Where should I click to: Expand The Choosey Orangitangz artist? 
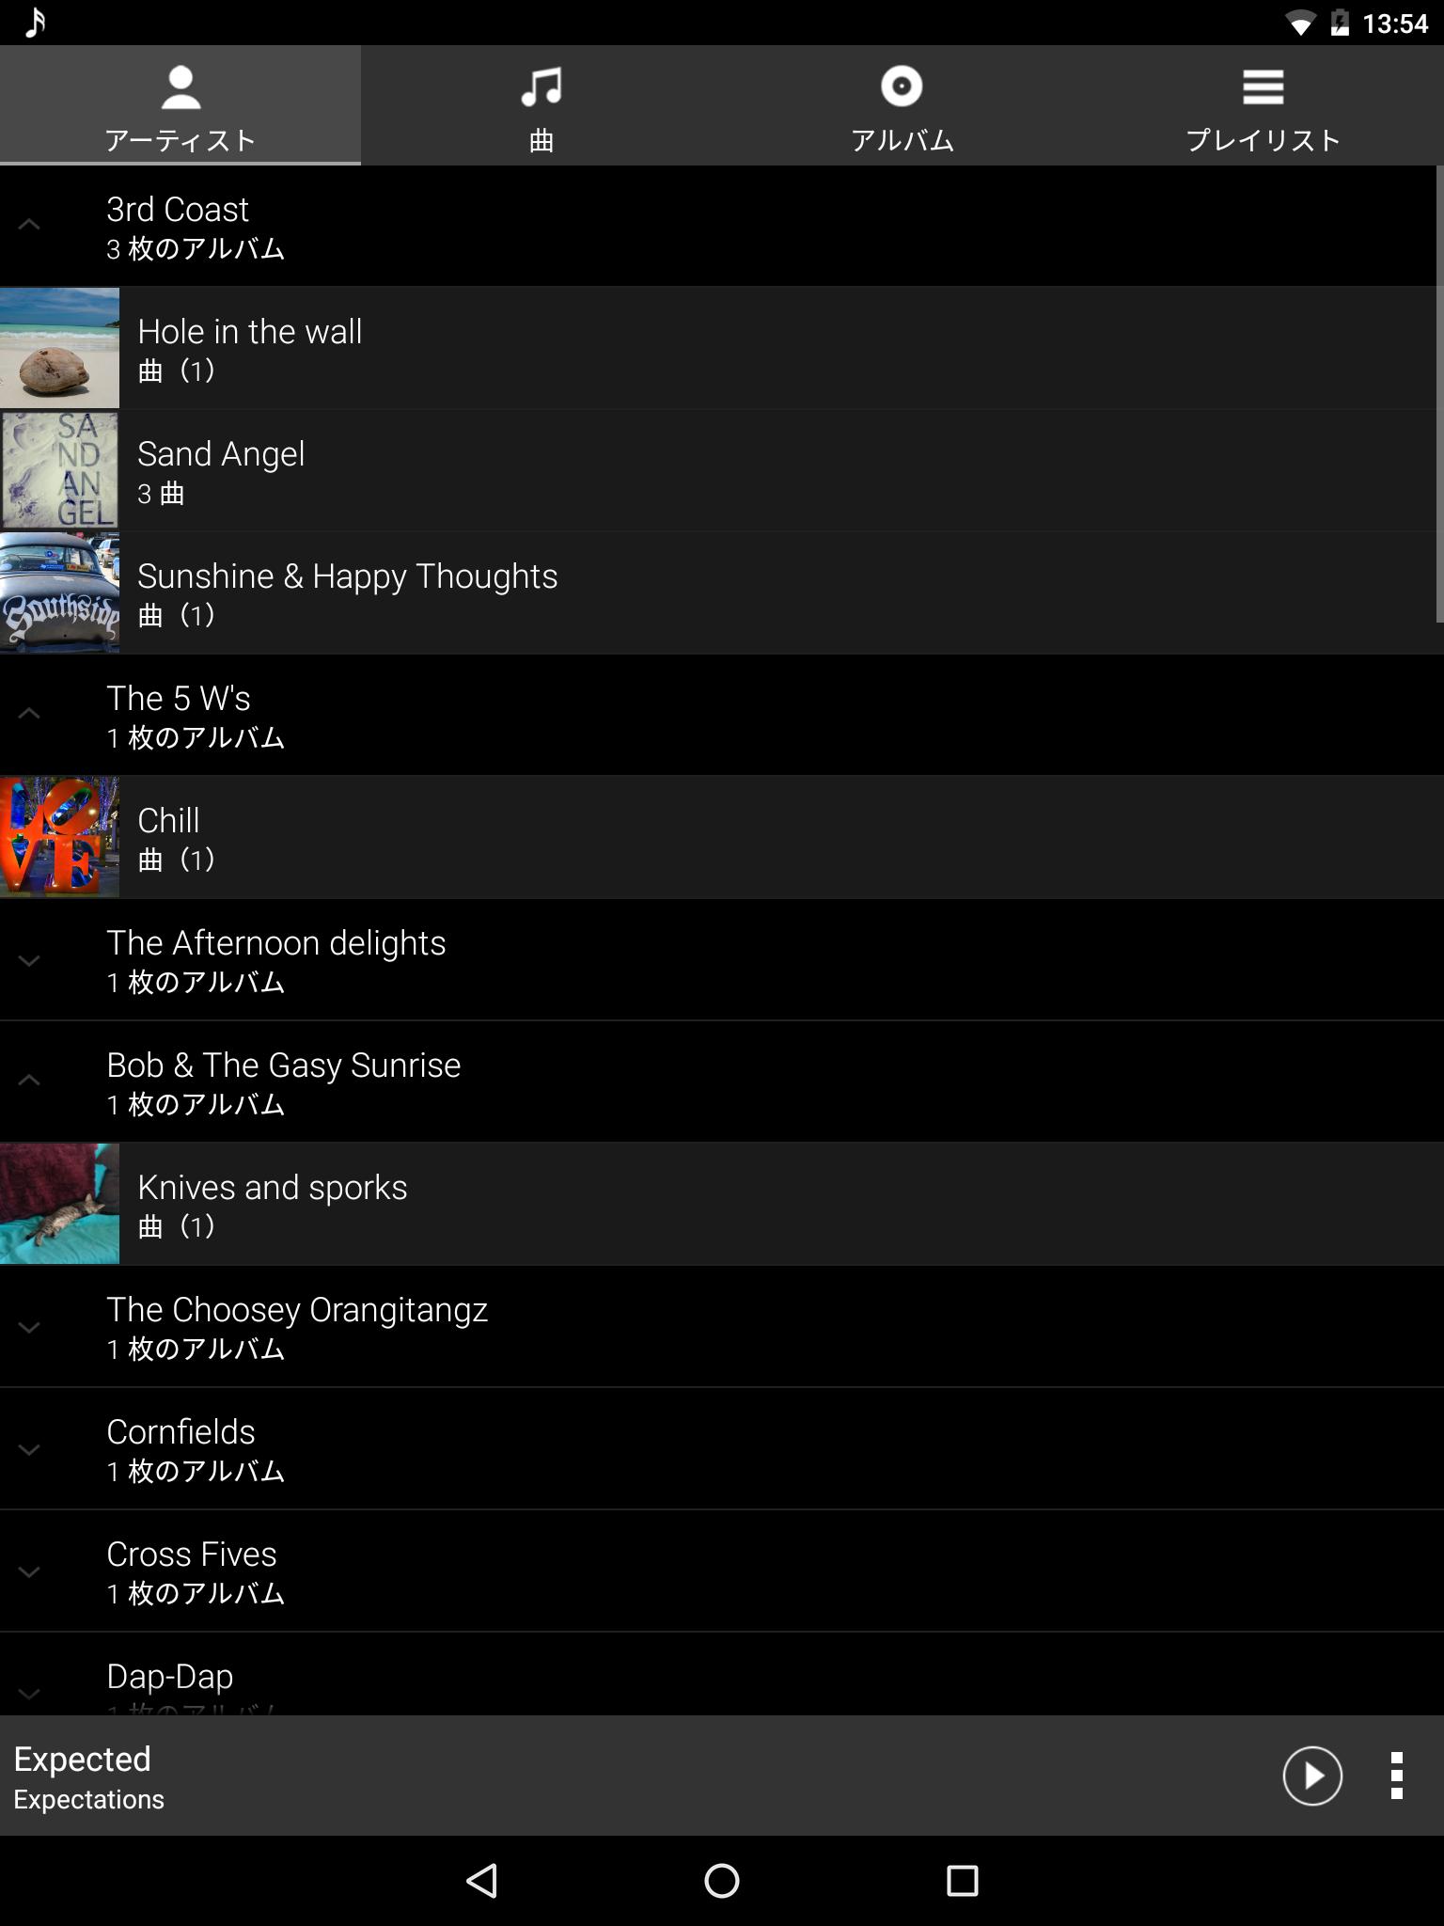pos(29,1327)
